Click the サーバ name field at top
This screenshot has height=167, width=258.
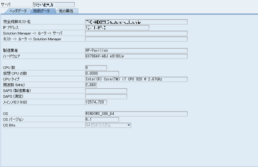54,5
